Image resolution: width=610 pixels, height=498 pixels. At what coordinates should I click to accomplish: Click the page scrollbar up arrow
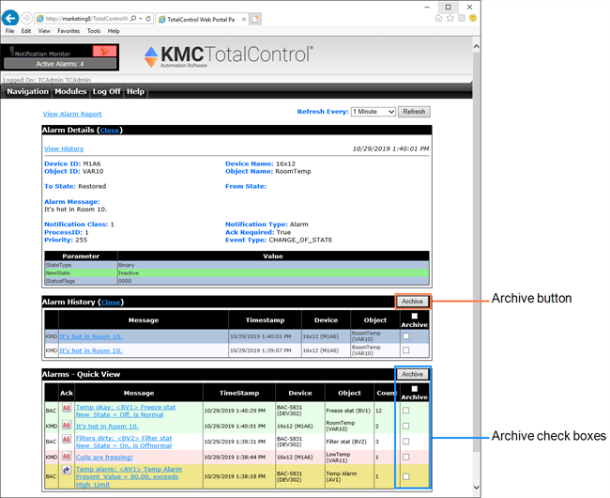pos(477,46)
